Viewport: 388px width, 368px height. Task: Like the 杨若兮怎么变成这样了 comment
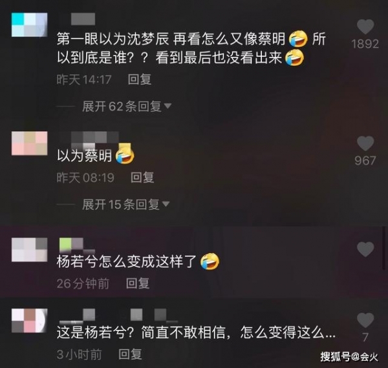(x=365, y=249)
